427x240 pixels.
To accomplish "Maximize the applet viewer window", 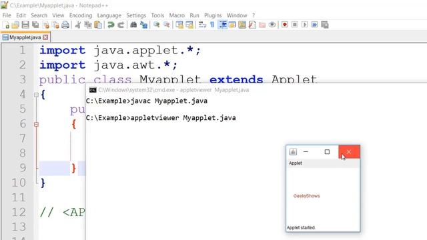I will tap(327, 152).
